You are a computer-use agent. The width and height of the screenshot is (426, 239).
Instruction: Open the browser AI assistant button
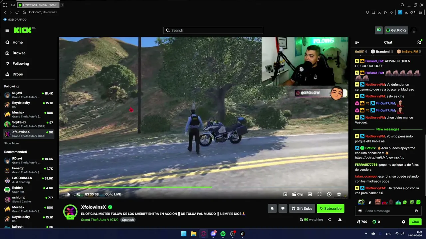[414, 12]
